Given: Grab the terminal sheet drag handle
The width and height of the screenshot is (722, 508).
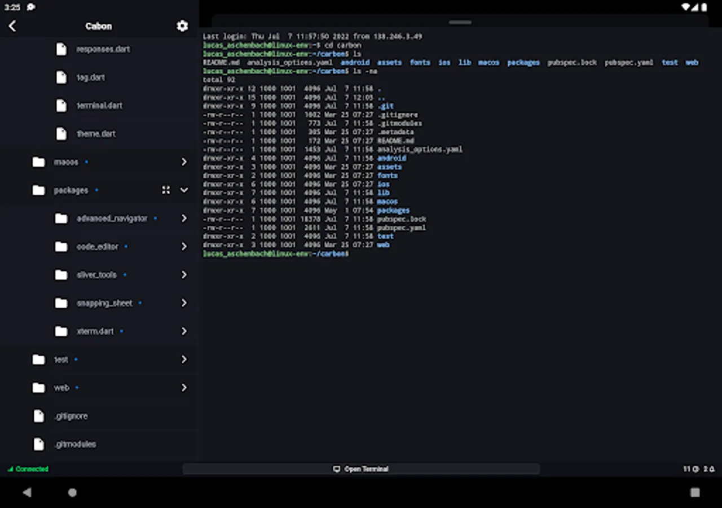Looking at the screenshot, I should point(460,22).
